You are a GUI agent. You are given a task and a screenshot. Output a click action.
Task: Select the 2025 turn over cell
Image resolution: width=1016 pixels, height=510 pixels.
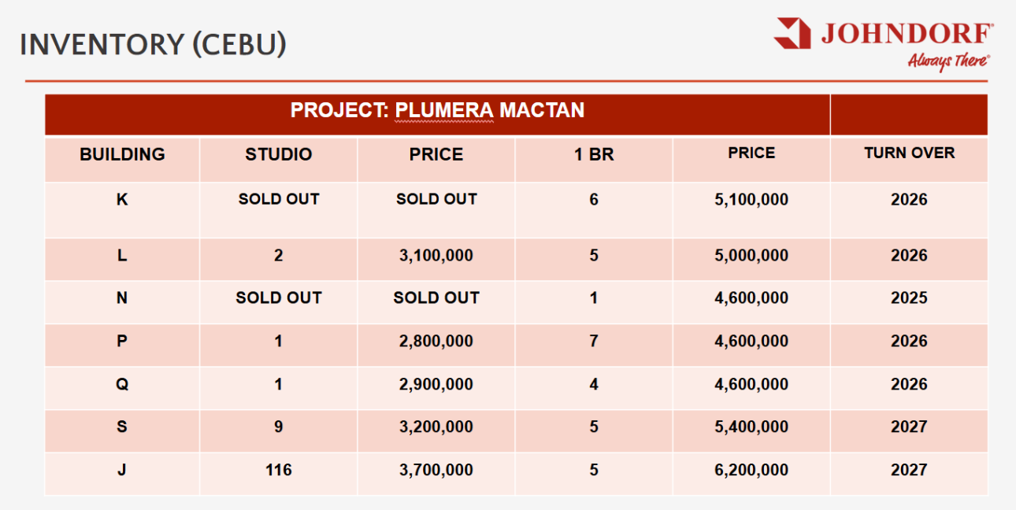(x=909, y=298)
